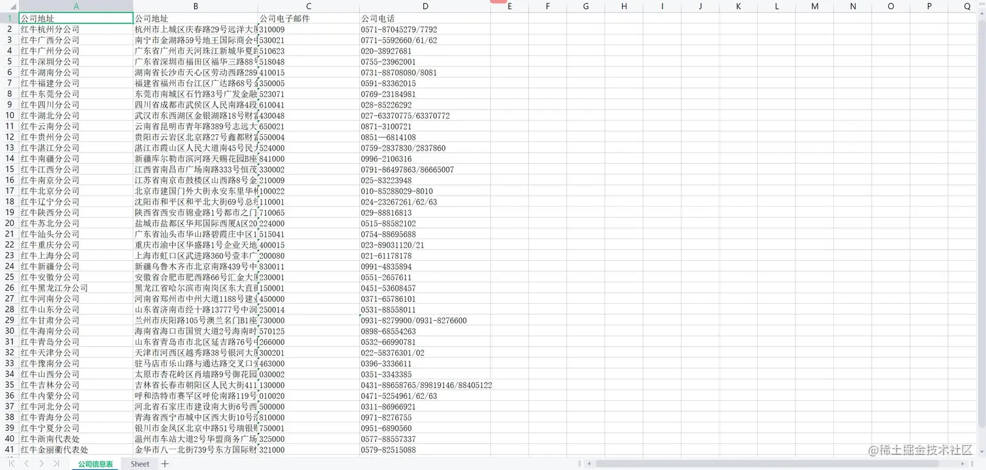Select cell 红牛南疆分公司

(x=76, y=158)
